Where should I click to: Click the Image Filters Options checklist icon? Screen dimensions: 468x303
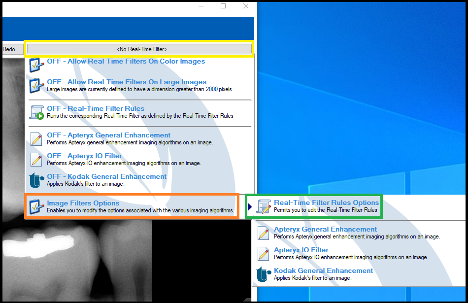[36, 206]
